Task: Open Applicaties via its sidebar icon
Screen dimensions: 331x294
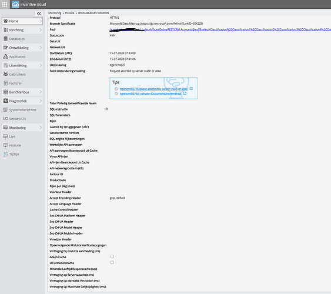Action: click(x=6, y=56)
